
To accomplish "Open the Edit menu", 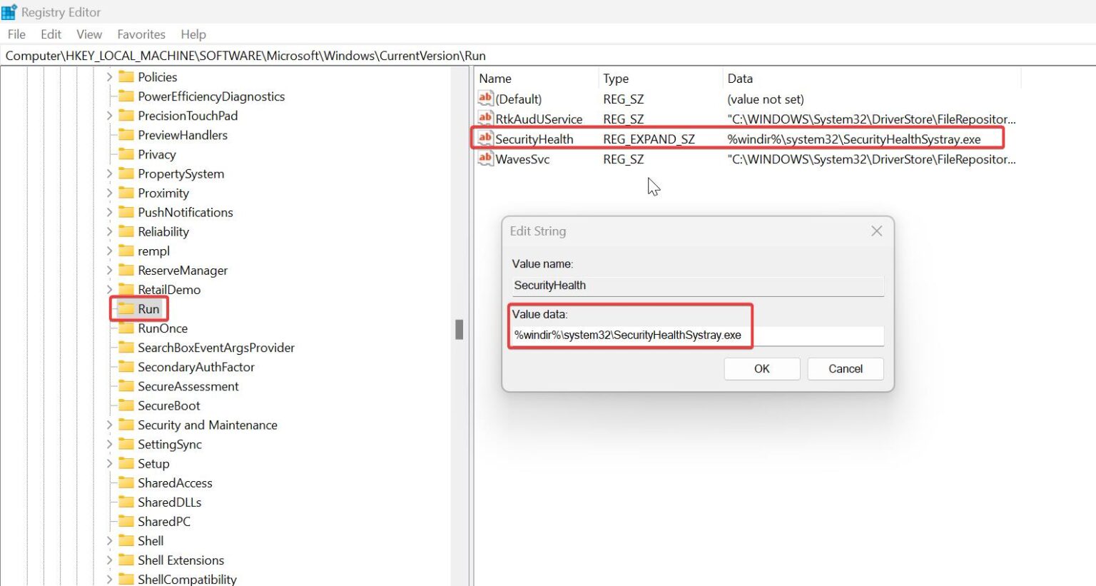I will [x=51, y=34].
